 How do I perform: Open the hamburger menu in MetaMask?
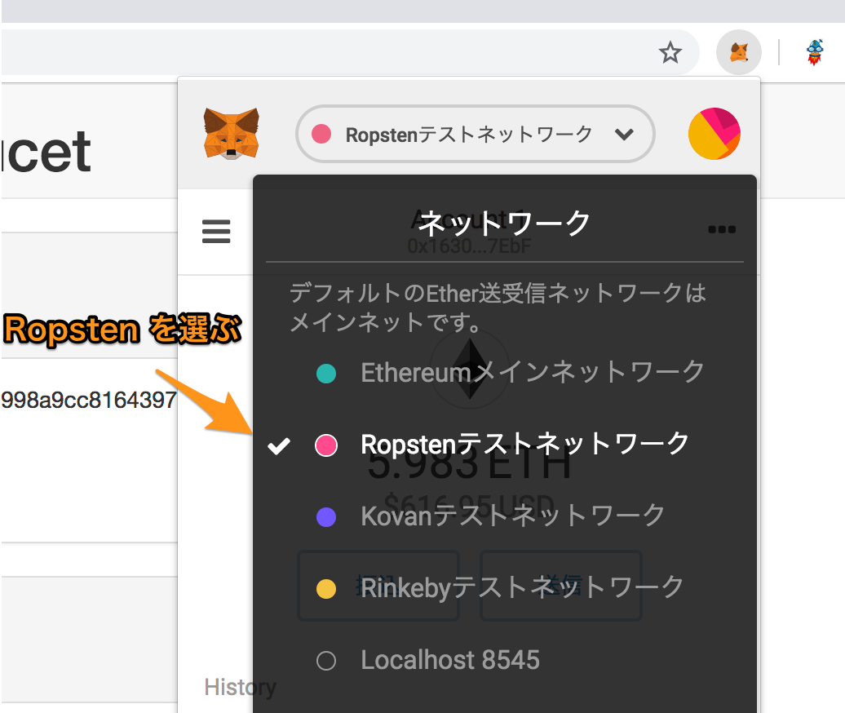tap(216, 231)
